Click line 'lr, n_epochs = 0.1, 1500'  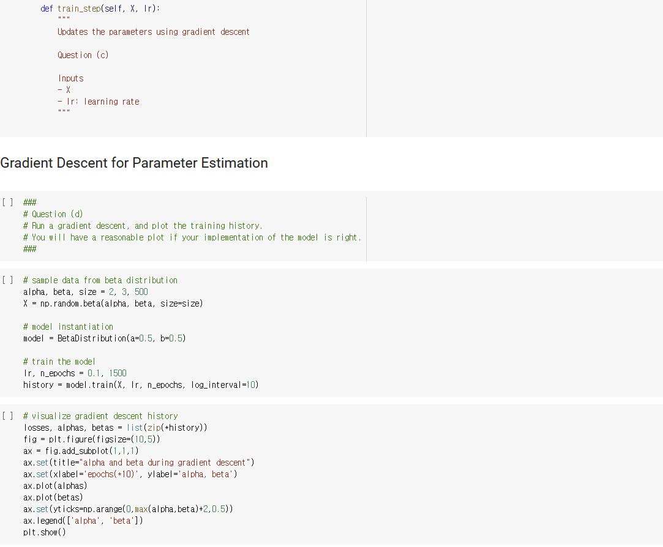tap(75, 373)
